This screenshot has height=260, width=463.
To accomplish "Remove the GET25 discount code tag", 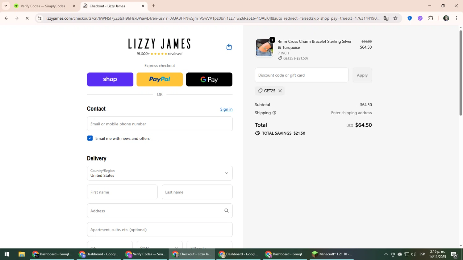I will 280,91.
